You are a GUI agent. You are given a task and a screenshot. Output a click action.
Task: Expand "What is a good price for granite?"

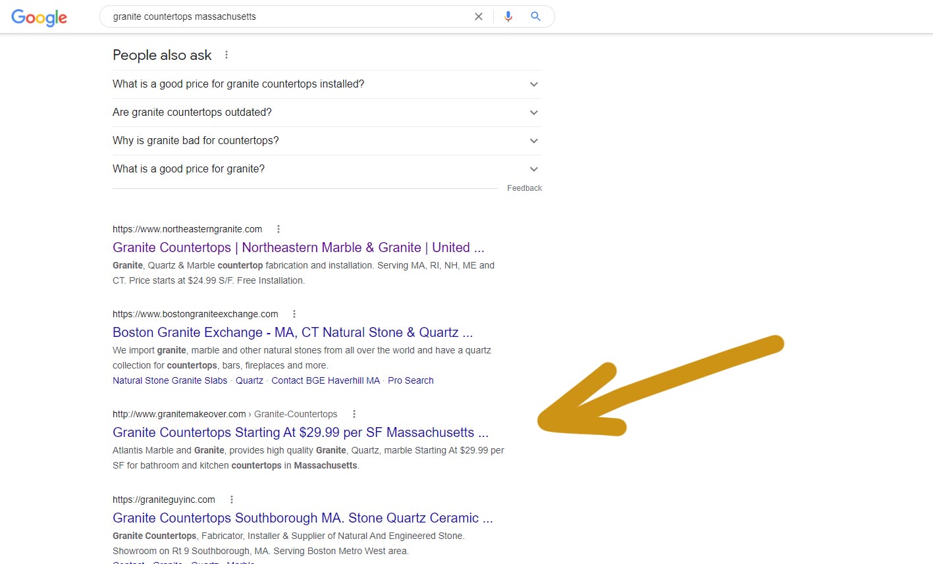pyautogui.click(x=327, y=169)
